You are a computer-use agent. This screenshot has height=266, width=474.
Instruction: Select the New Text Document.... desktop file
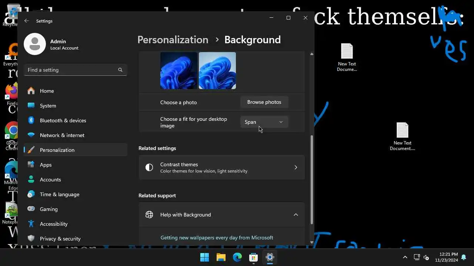(x=403, y=136)
